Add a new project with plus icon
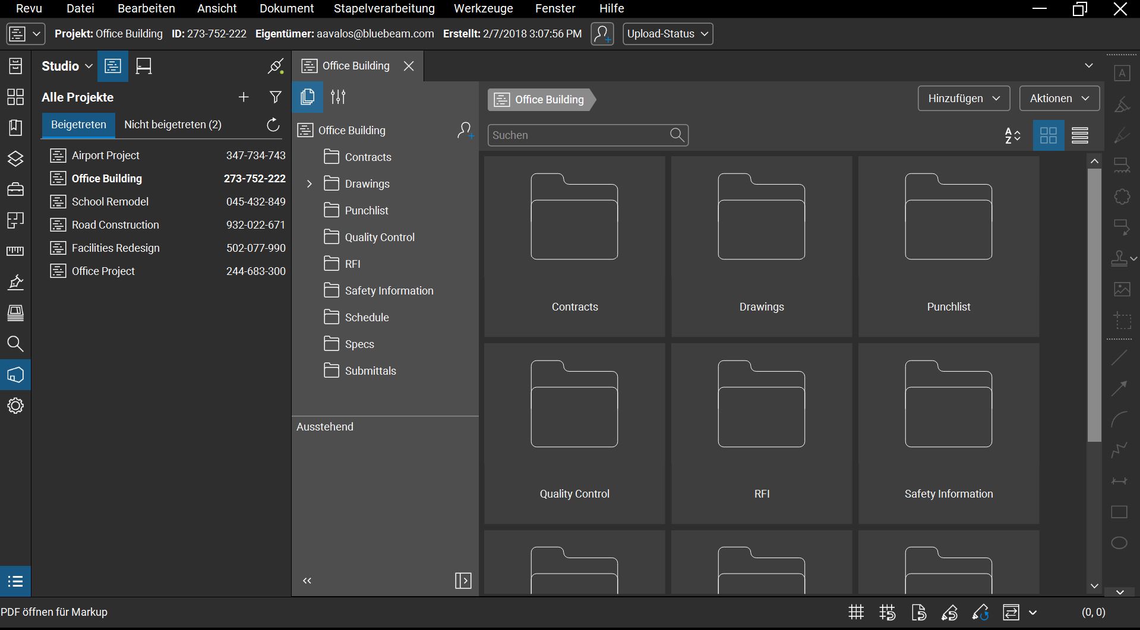Screen dimensions: 1140x630 click(244, 97)
